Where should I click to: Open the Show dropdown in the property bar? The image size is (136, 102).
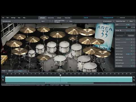132,21
